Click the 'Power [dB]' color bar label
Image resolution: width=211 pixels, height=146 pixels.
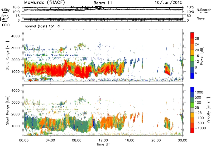point(201,56)
